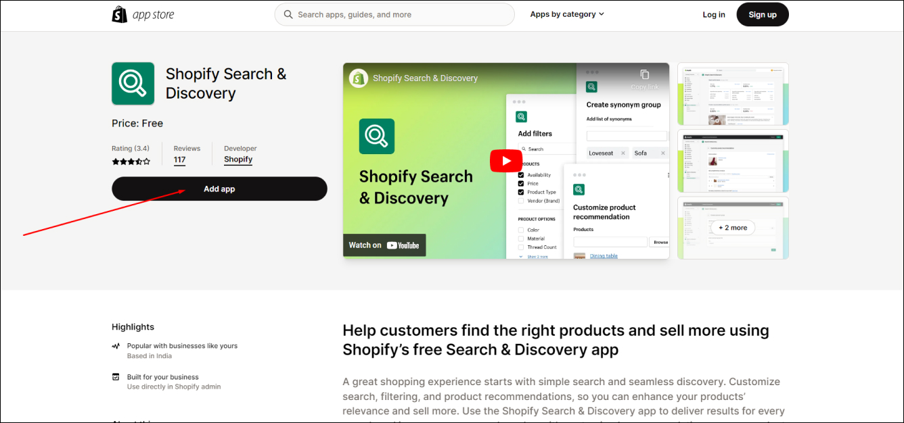Open the Log in link
Image resolution: width=904 pixels, height=423 pixels.
[x=714, y=14]
